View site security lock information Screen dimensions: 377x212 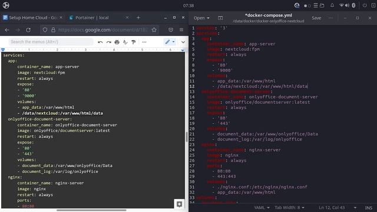click(x=53, y=30)
